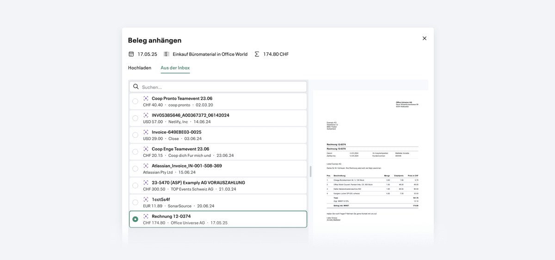Choose radio button for TOP Events Schweiz receipt
The height and width of the screenshot is (260, 555).
point(135,186)
